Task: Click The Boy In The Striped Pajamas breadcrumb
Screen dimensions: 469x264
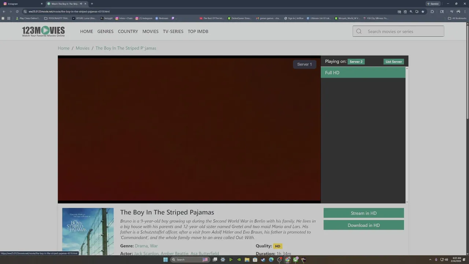Action: click(x=126, y=48)
